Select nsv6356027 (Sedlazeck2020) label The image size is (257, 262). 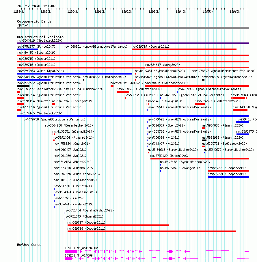click(217, 101)
